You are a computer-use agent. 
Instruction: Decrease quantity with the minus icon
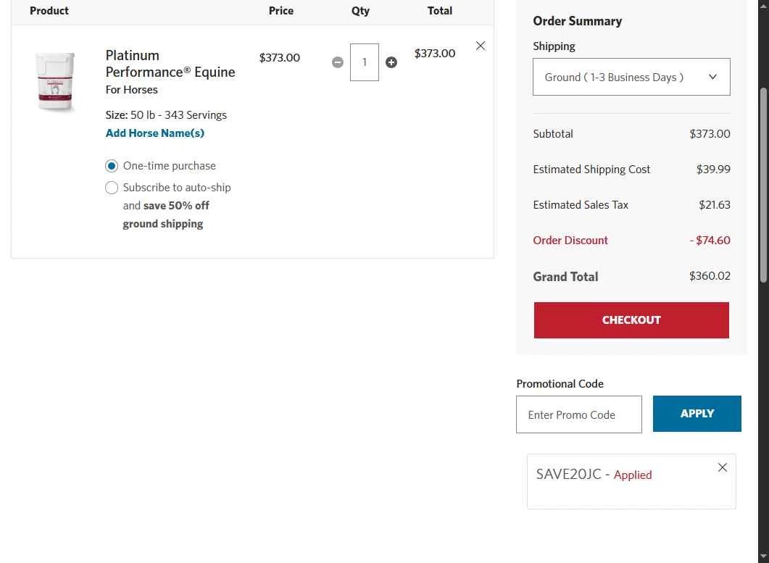click(338, 62)
